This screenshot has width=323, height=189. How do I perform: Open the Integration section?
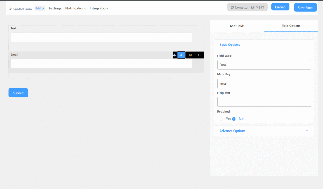click(x=98, y=9)
